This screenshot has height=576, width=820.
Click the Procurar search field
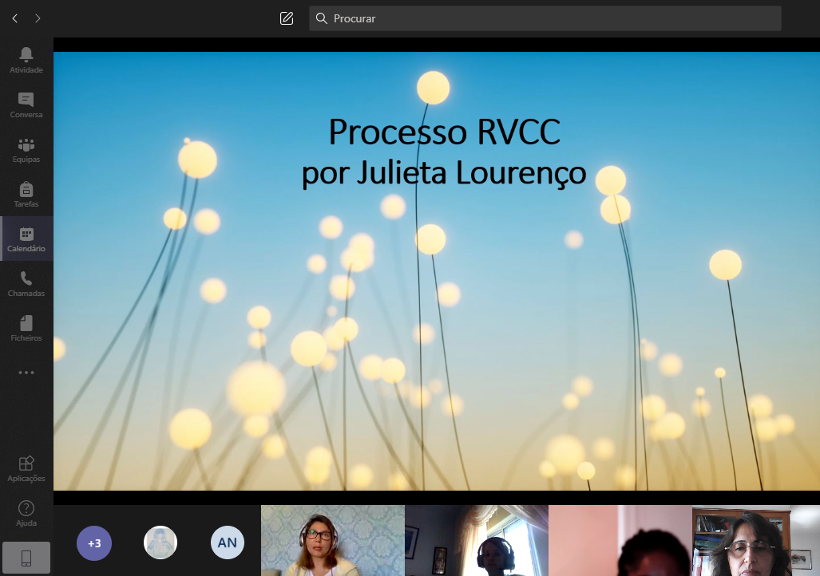point(545,18)
